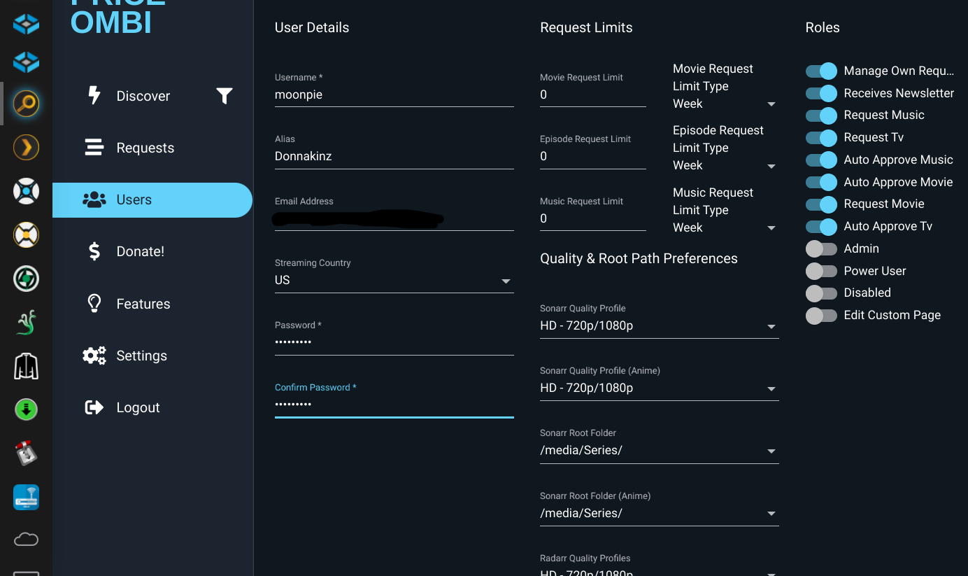This screenshot has width=968, height=576.
Task: Turn on the Disabled role switch
Action: (822, 293)
